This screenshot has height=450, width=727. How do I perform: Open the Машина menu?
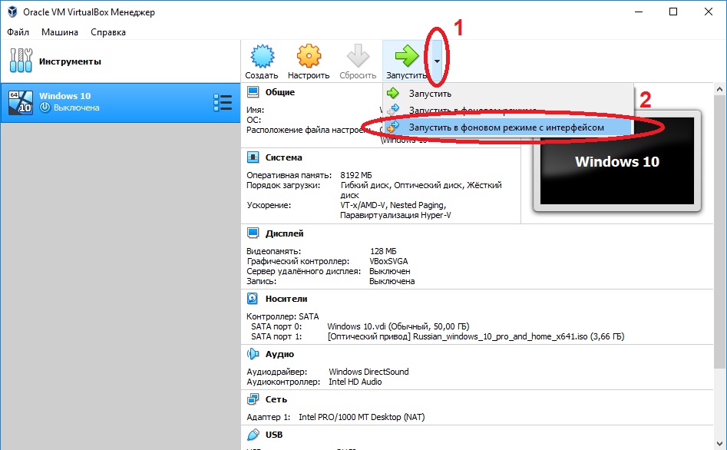[x=59, y=32]
